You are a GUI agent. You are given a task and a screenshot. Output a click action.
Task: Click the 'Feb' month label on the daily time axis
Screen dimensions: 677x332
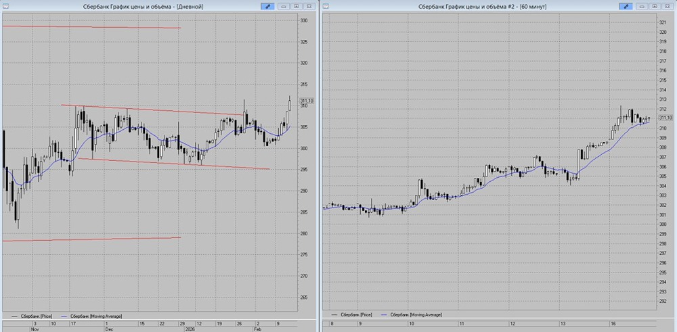point(257,328)
